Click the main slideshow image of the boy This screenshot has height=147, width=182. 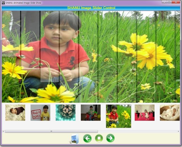point(91,57)
